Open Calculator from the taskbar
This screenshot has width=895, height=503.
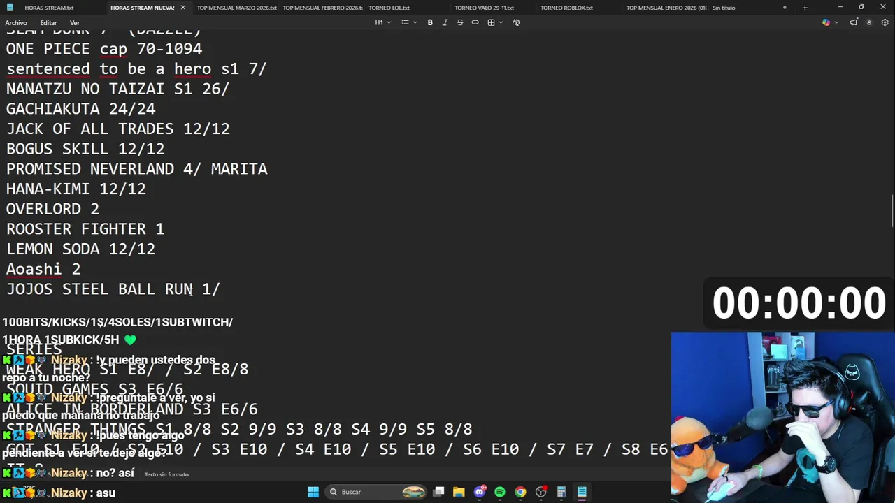click(x=561, y=492)
